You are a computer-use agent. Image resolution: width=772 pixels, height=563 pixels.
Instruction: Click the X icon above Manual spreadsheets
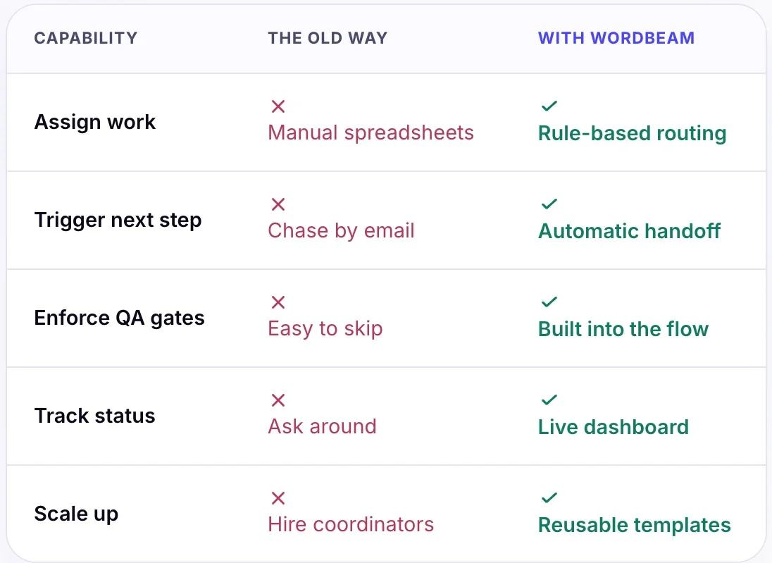point(278,106)
